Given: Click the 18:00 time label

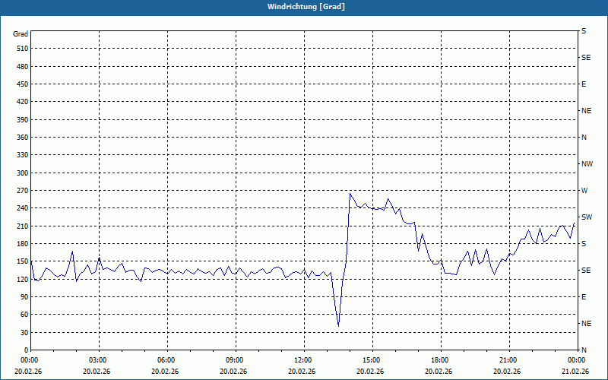Looking at the screenshot, I should (x=441, y=360).
